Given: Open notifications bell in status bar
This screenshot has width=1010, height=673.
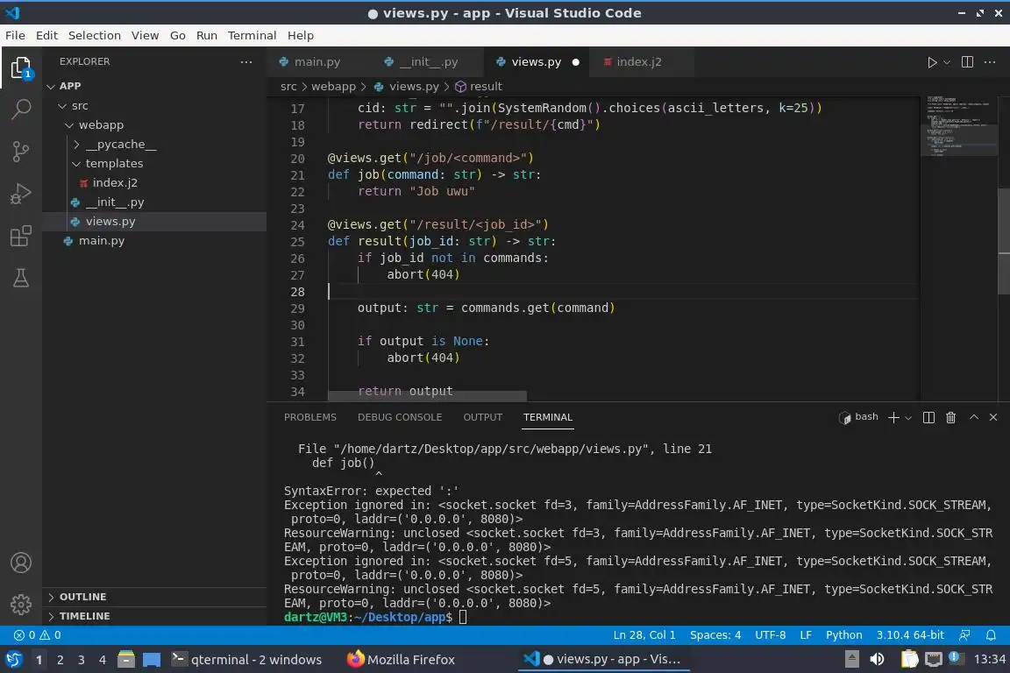Looking at the screenshot, I should click(x=991, y=635).
